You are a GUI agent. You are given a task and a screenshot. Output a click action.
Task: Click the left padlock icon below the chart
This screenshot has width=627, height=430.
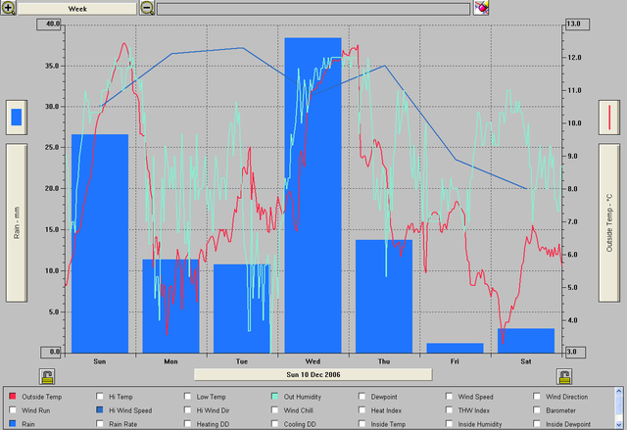(47, 376)
